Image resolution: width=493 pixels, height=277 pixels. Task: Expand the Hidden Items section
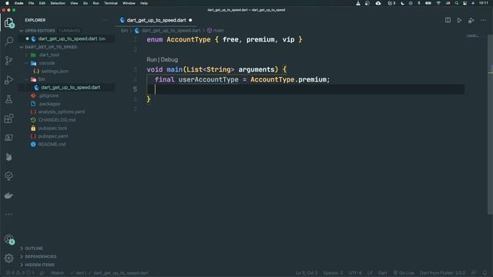39,265
